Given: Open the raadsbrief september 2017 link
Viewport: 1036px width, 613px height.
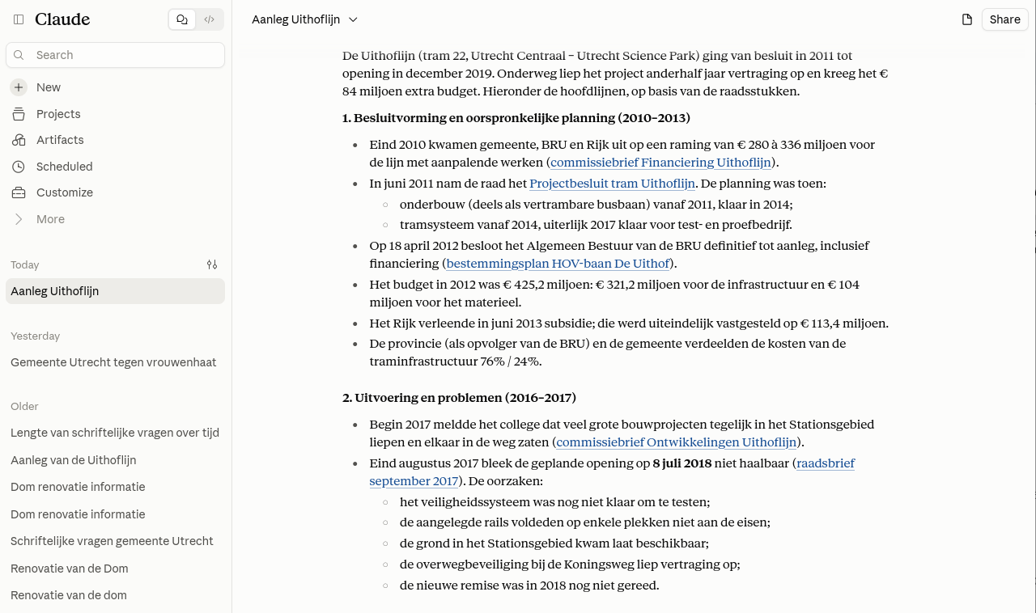Looking at the screenshot, I should [612, 472].
